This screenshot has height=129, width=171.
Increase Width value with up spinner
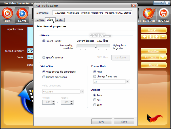[x=53, y=101]
